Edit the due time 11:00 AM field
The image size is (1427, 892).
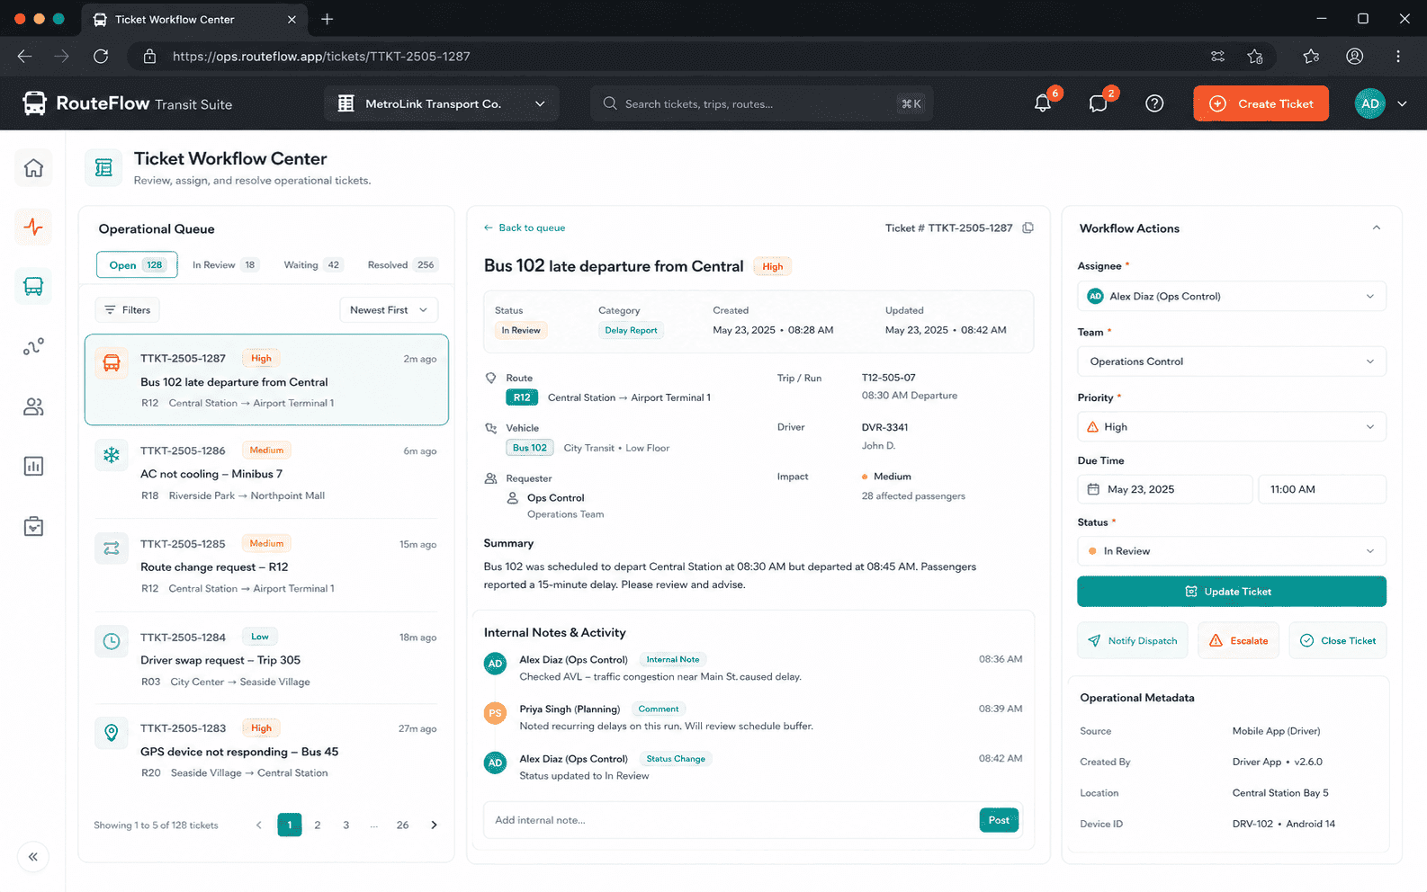[x=1322, y=489]
